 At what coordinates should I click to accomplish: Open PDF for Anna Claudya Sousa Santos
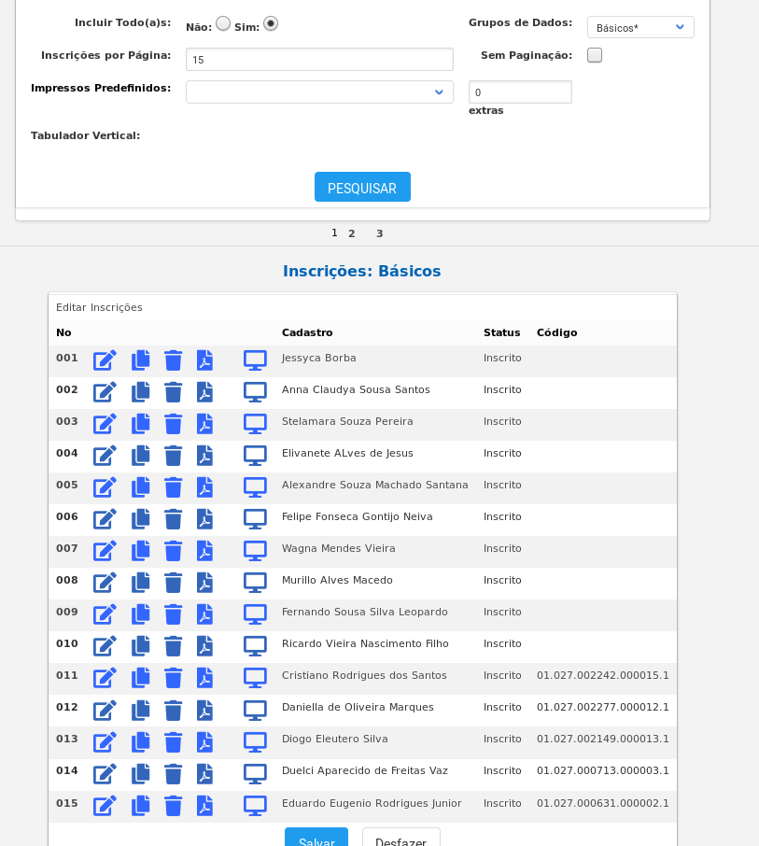[x=204, y=392]
